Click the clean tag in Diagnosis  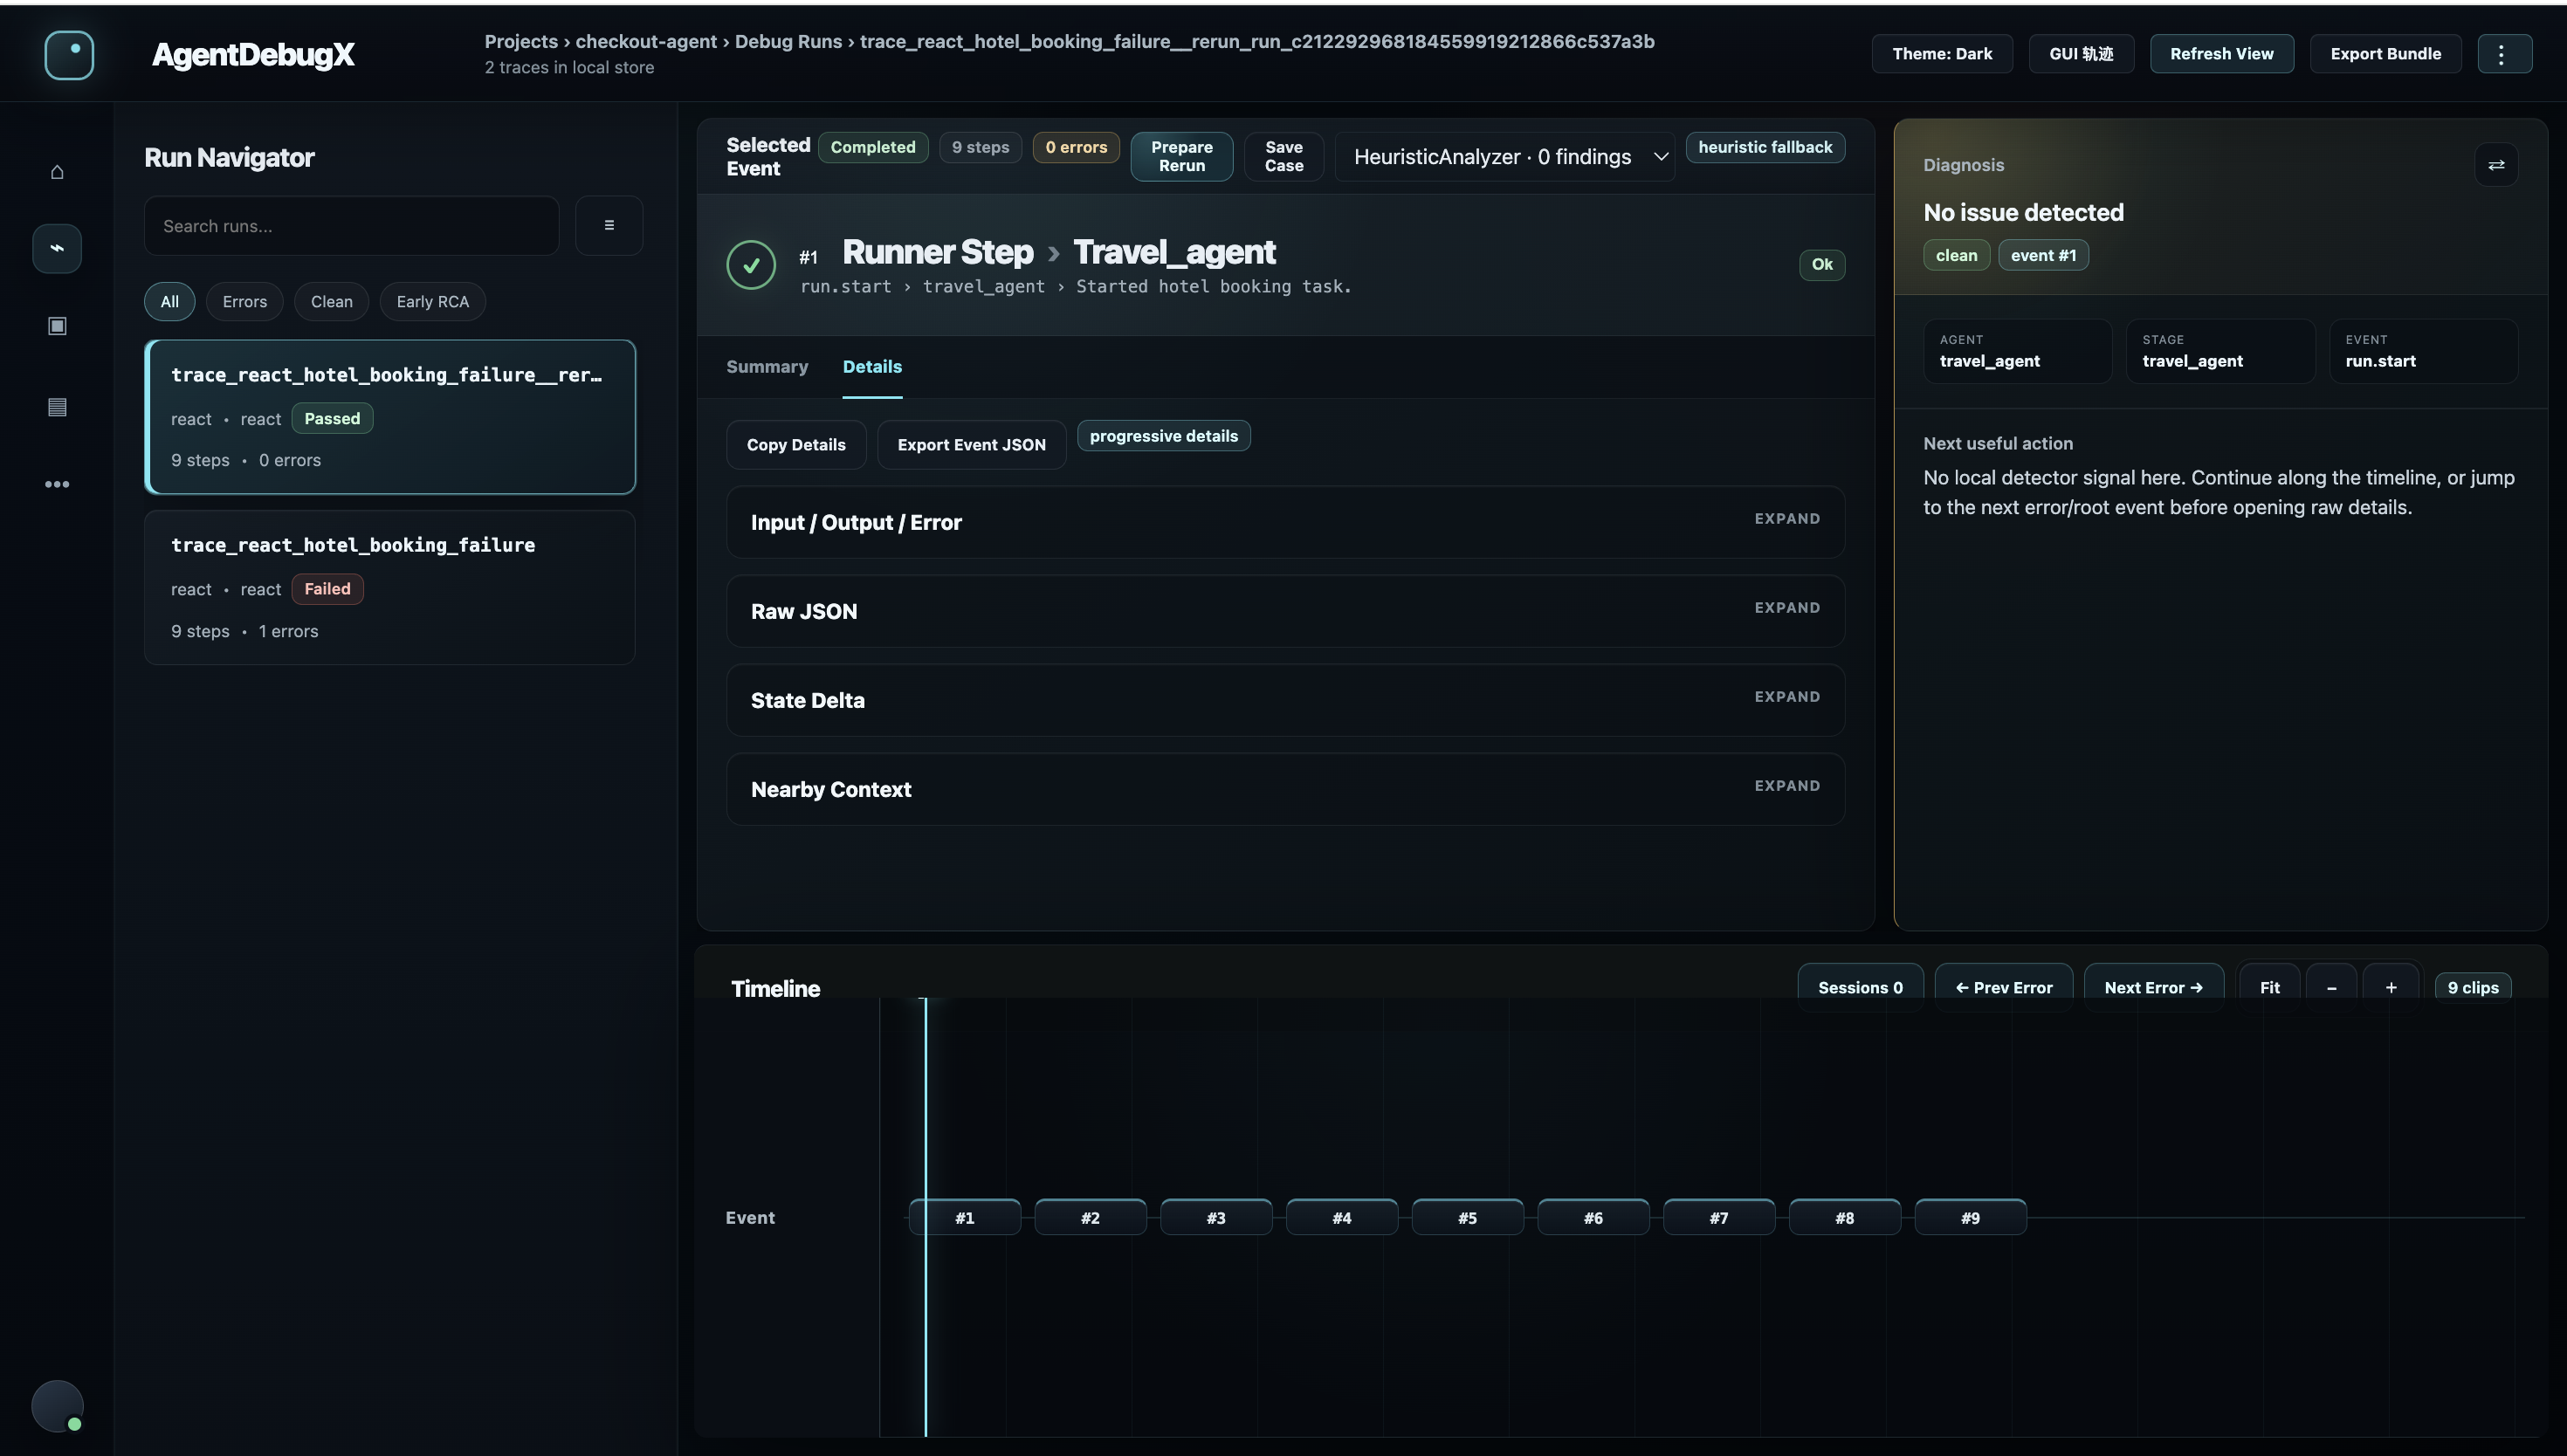tap(1956, 255)
